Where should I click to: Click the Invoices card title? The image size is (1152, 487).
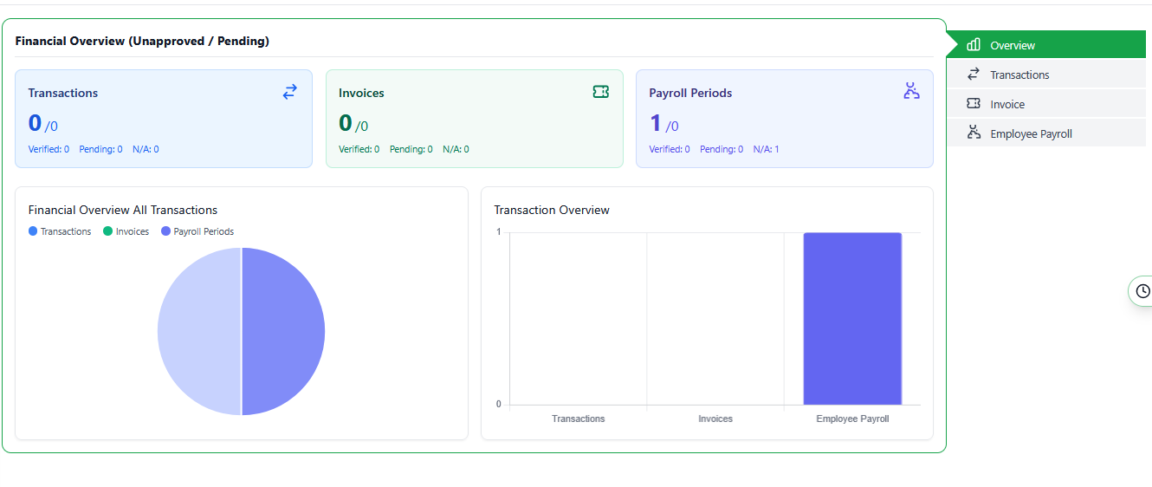point(361,93)
